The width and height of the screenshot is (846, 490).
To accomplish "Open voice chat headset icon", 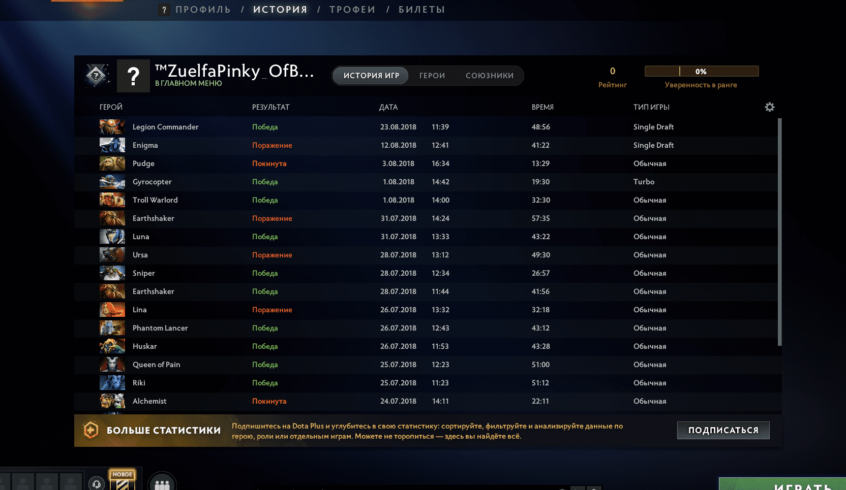I will click(x=97, y=483).
